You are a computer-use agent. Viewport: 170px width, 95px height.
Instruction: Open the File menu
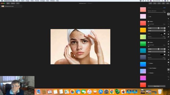coord(15,1)
